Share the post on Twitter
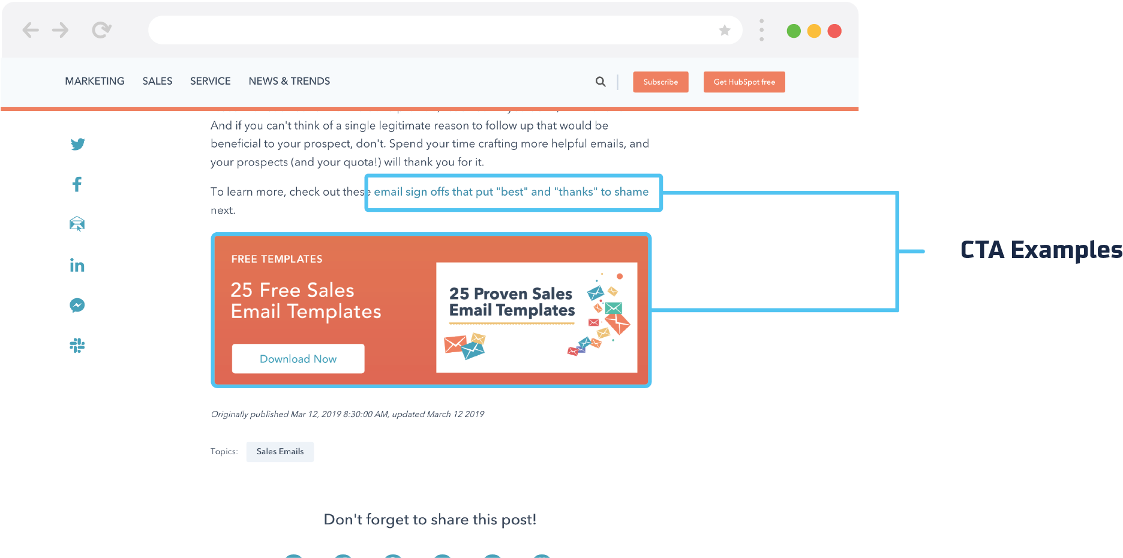 (77, 144)
